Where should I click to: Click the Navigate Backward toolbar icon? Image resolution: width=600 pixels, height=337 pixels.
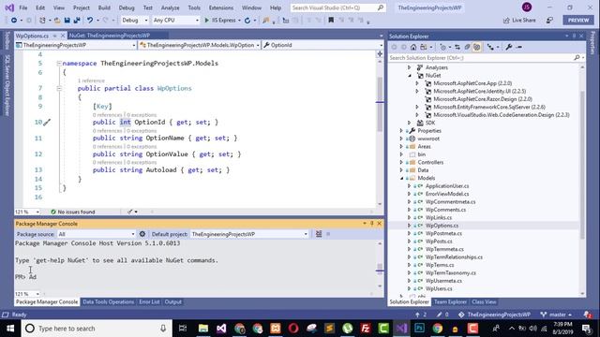coord(14,21)
